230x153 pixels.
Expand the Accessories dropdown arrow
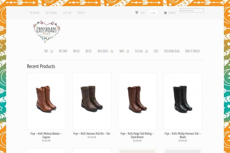[x=112, y=51]
